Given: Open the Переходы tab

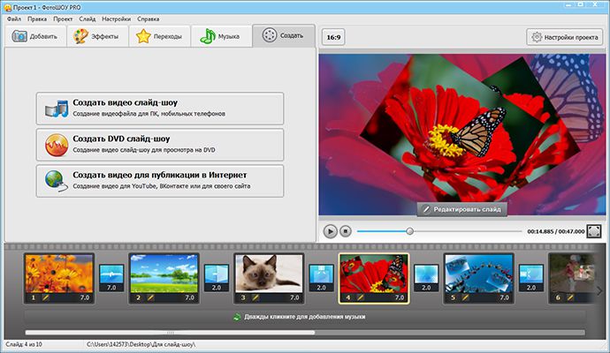Looking at the screenshot, I should point(159,36).
